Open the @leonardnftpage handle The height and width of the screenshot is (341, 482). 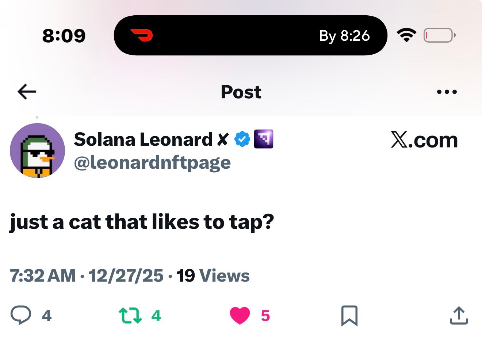pyautogui.click(x=152, y=162)
